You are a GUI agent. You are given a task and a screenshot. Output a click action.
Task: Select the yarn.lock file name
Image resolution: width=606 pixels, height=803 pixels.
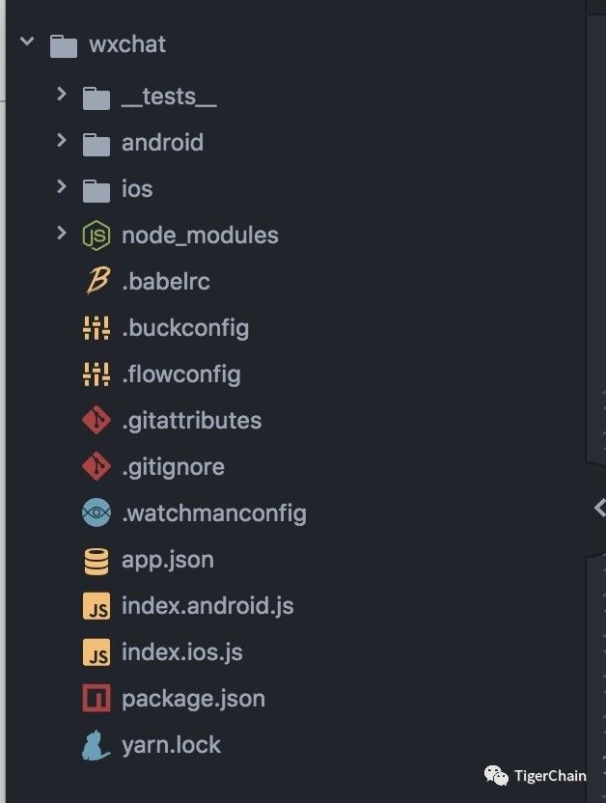pos(171,745)
